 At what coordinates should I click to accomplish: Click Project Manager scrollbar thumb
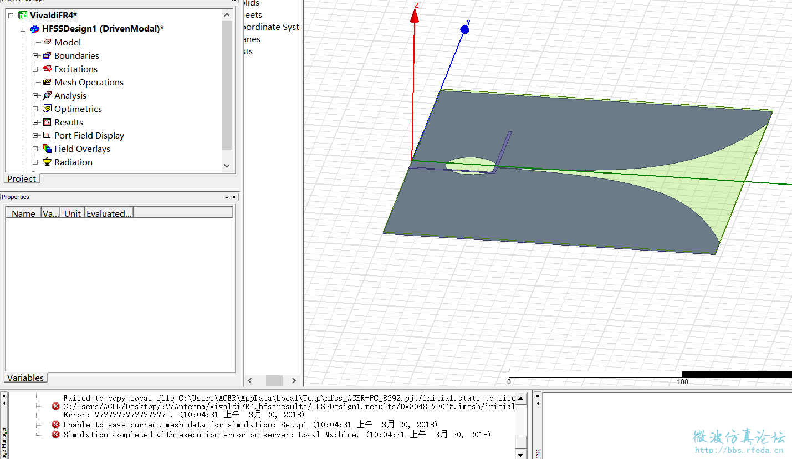(x=227, y=86)
